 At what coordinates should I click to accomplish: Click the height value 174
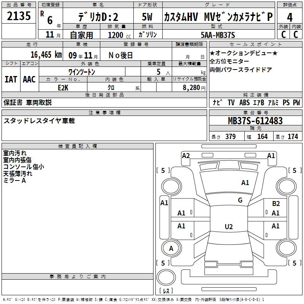(293, 137)
